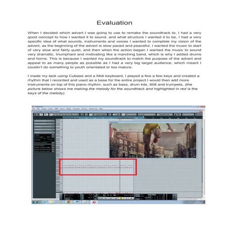Click the Video Player title bar
The width and height of the screenshot is (229, 229).
(153, 122)
